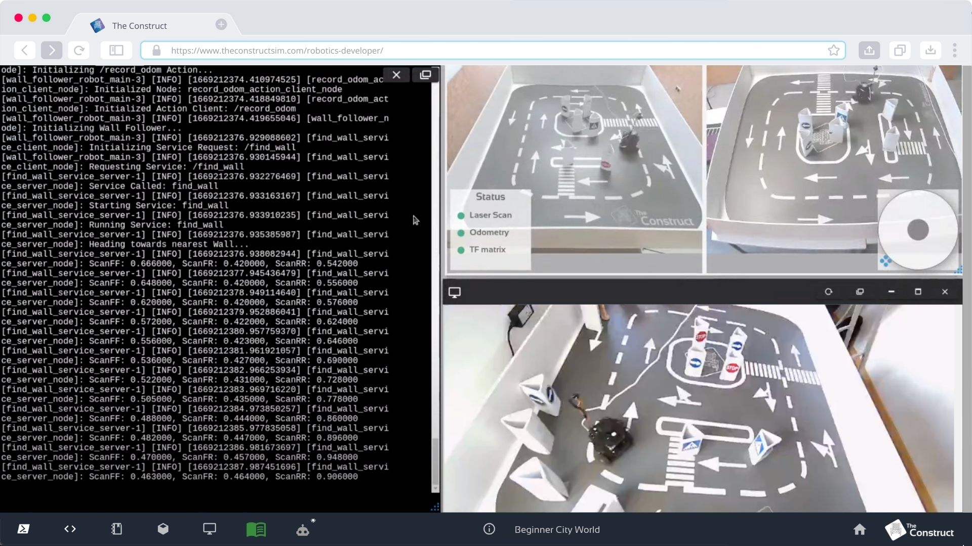This screenshot has height=546, width=972.
Task: Close the terminal panel with X button
Action: [x=396, y=75]
